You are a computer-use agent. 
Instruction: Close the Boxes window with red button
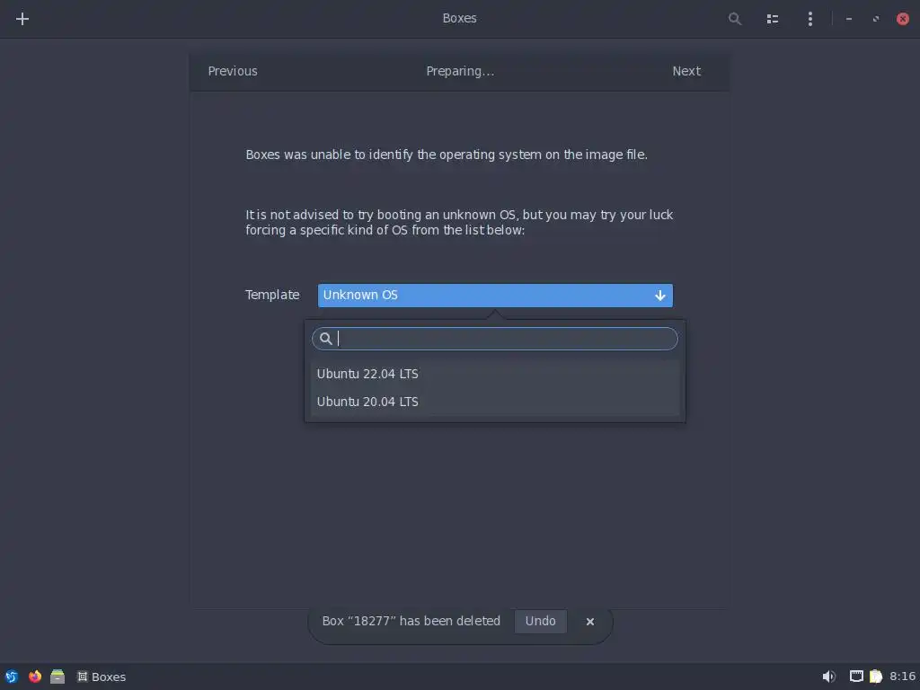tap(903, 19)
